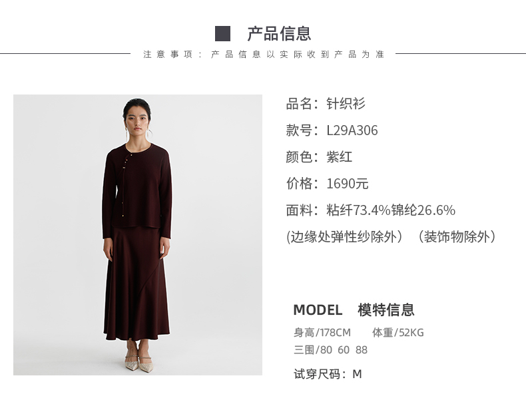Select the style number L29A306
Screen dimensions: 526x408
352,130
